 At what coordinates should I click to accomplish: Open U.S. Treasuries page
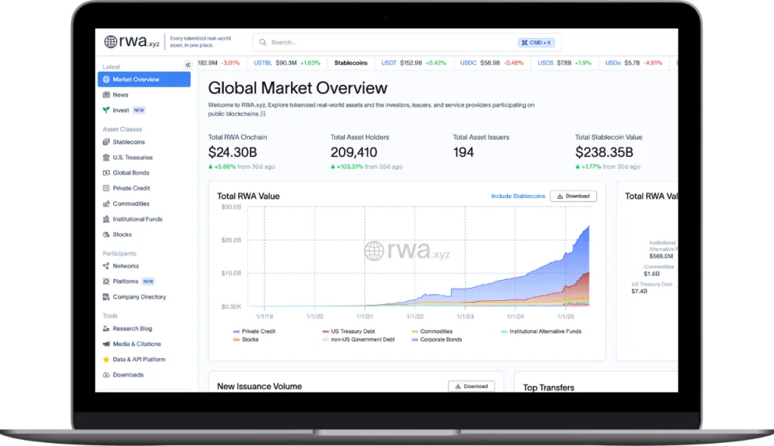click(x=132, y=157)
